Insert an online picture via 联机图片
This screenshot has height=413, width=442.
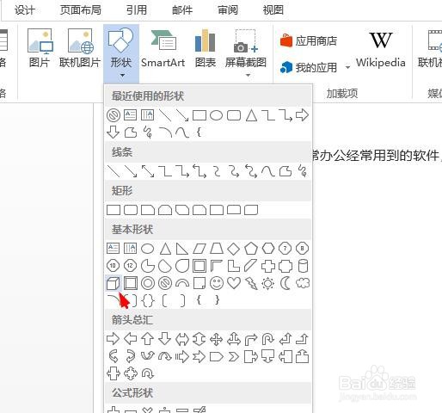pyautogui.click(x=80, y=48)
